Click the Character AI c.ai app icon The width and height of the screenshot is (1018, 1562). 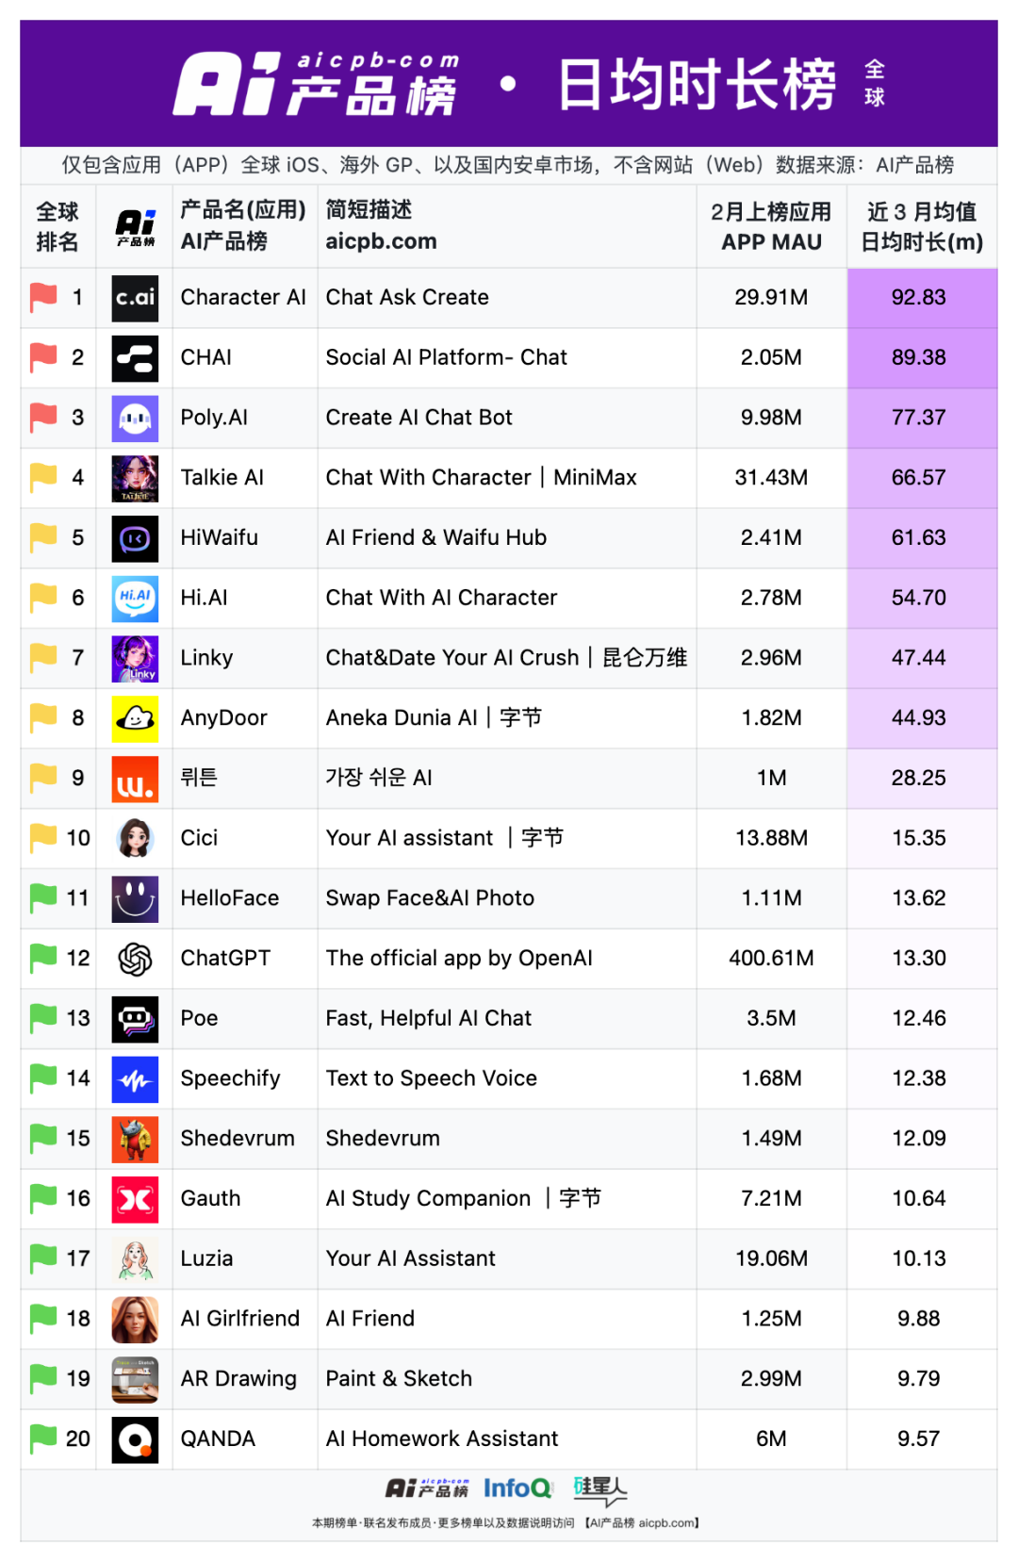click(135, 298)
